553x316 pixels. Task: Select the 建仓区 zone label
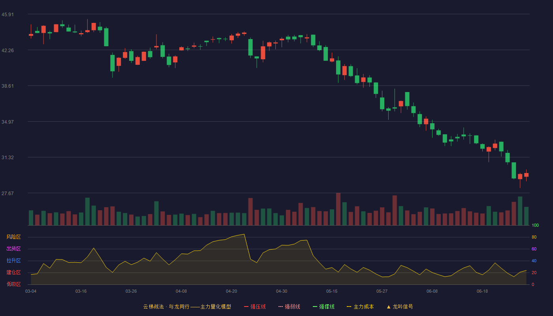13,273
